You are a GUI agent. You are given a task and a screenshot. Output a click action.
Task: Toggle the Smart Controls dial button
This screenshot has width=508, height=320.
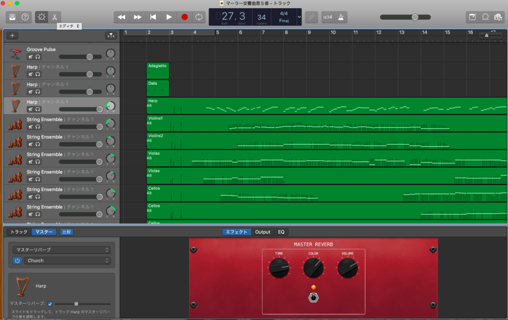(x=42, y=17)
